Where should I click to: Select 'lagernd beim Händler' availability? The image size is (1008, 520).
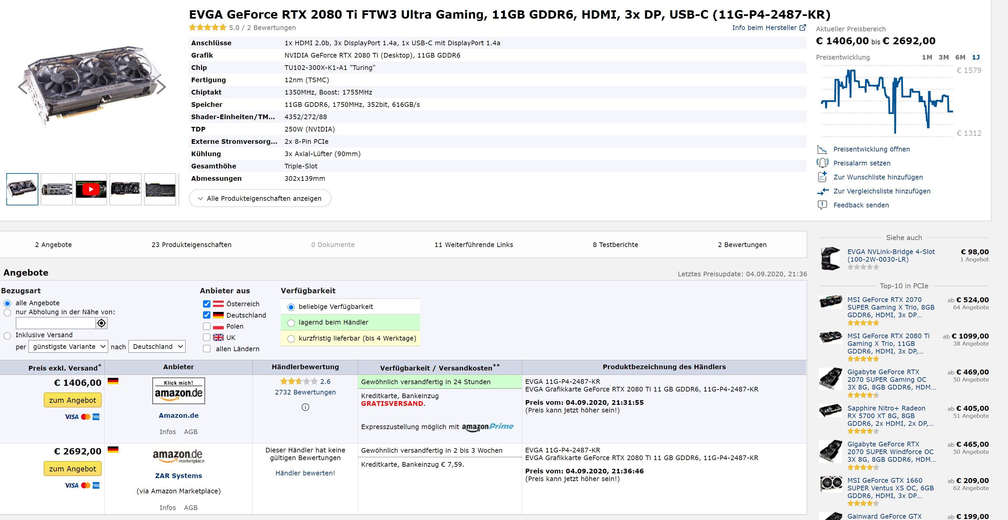click(291, 323)
